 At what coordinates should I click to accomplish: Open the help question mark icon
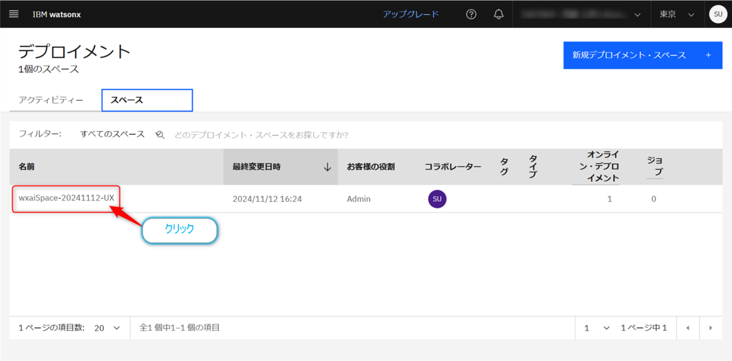pos(471,14)
